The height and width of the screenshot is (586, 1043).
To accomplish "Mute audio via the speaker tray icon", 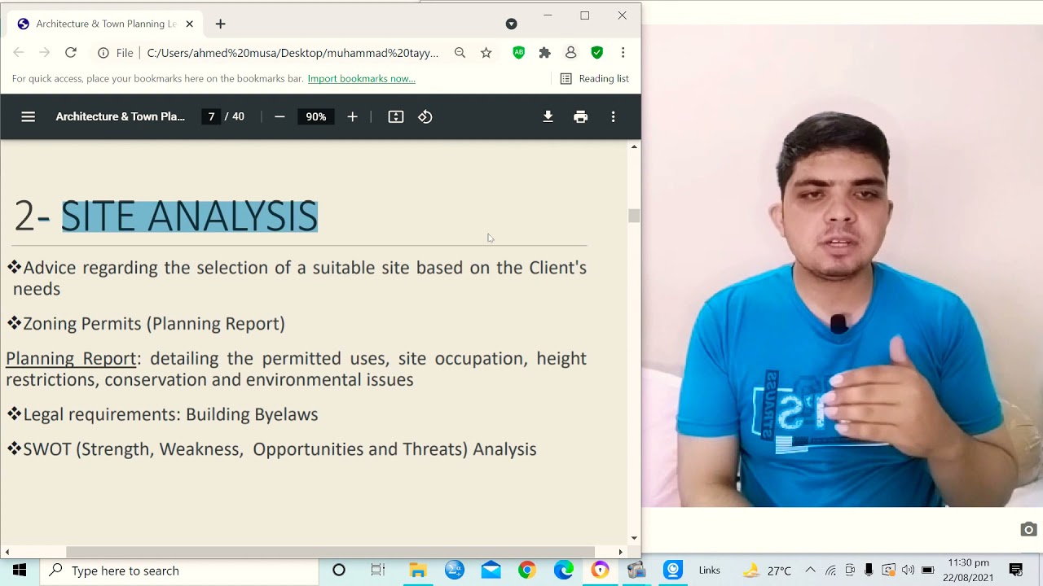I will (907, 570).
